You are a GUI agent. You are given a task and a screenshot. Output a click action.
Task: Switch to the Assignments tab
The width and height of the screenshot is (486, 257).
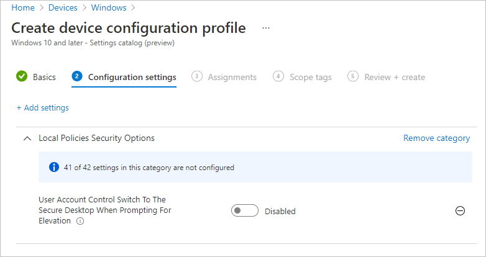232,77
